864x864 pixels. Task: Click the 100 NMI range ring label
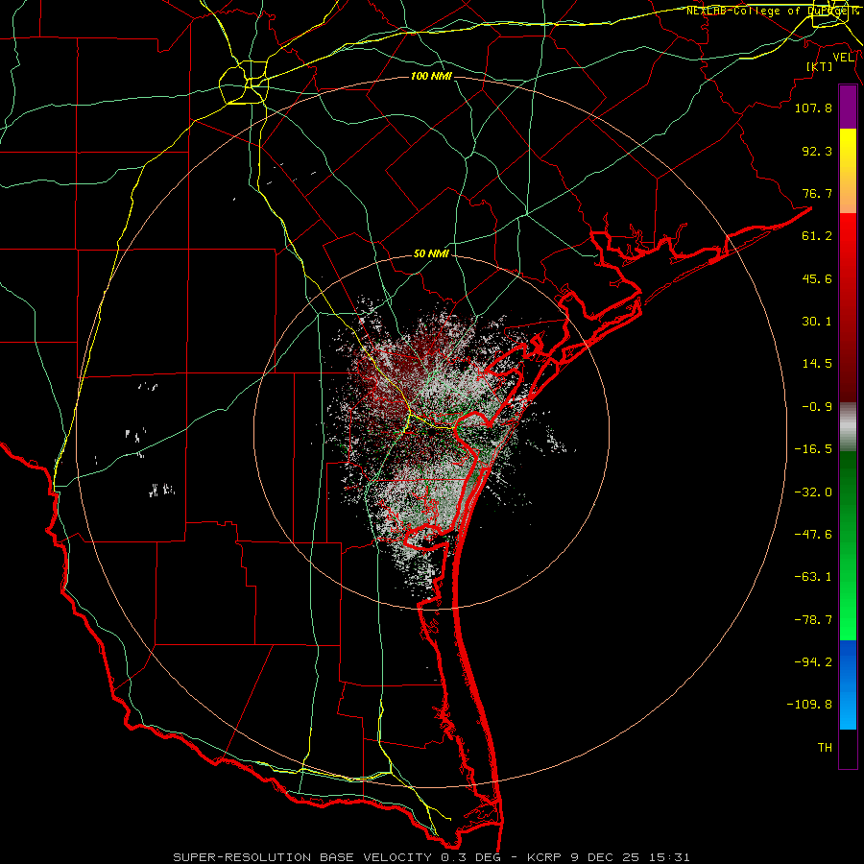pyautogui.click(x=431, y=76)
